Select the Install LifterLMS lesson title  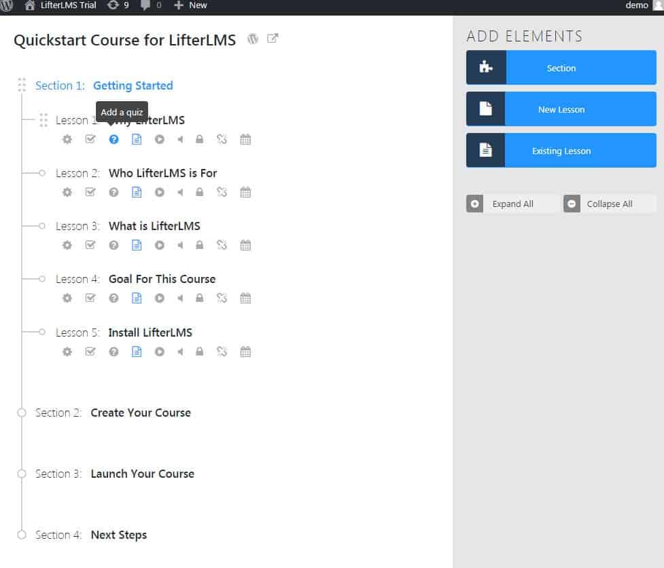[x=150, y=333]
